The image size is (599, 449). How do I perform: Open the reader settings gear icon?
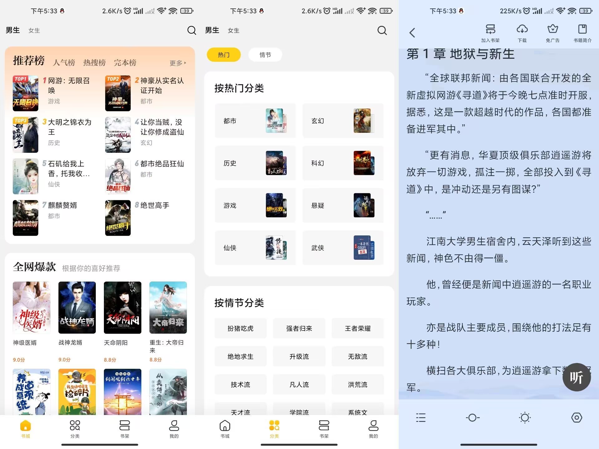click(577, 418)
